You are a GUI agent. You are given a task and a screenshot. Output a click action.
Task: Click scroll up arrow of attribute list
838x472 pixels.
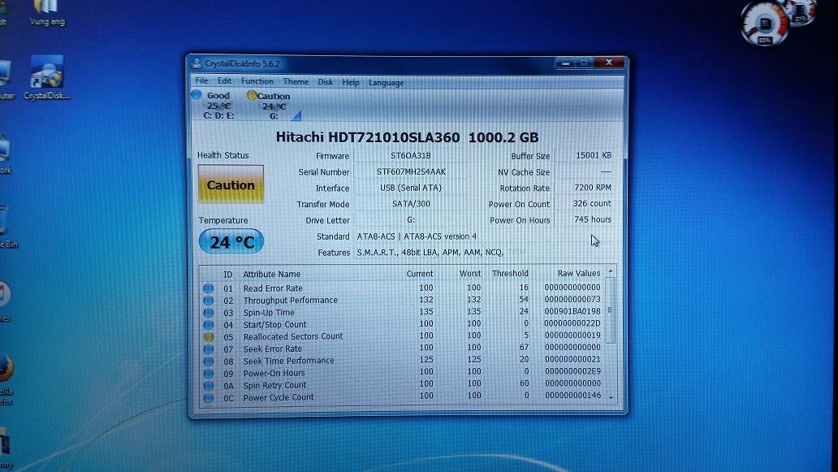click(611, 272)
